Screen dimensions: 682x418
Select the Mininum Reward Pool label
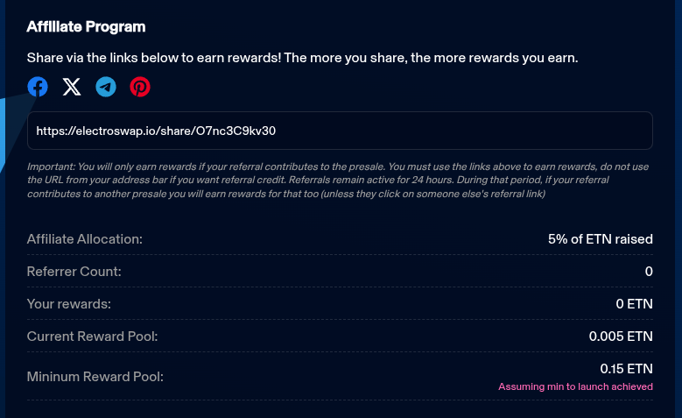click(95, 377)
